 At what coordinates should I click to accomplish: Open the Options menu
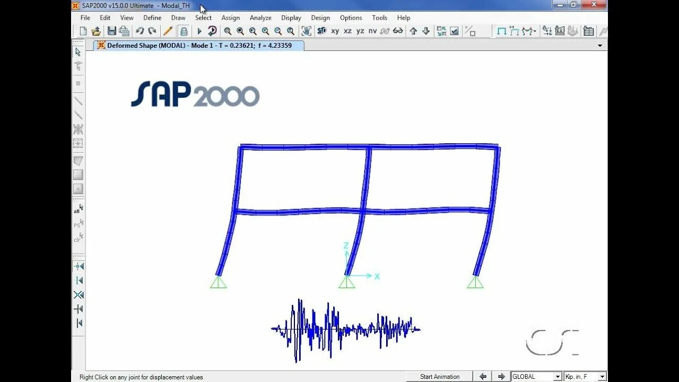coord(351,18)
